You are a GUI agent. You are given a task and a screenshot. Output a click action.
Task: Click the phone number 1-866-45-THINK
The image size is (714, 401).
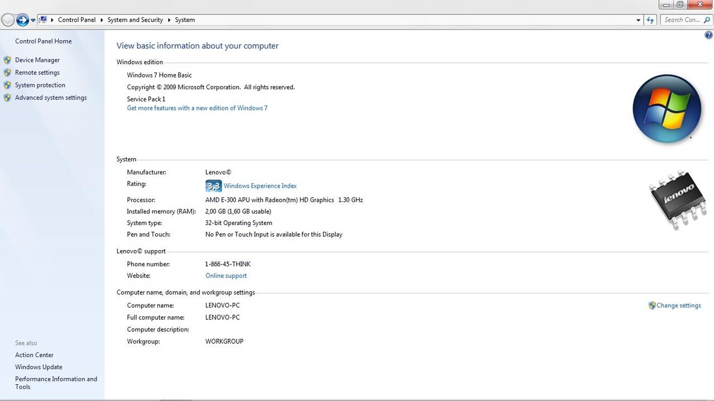coord(228,264)
